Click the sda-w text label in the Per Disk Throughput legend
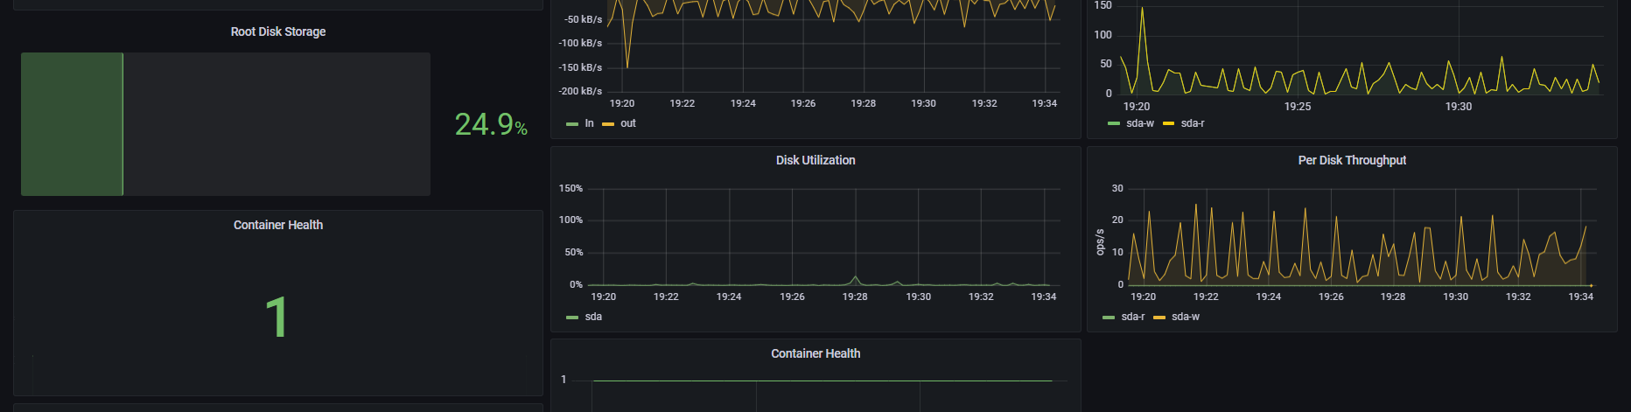1631x412 pixels. coord(1186,317)
